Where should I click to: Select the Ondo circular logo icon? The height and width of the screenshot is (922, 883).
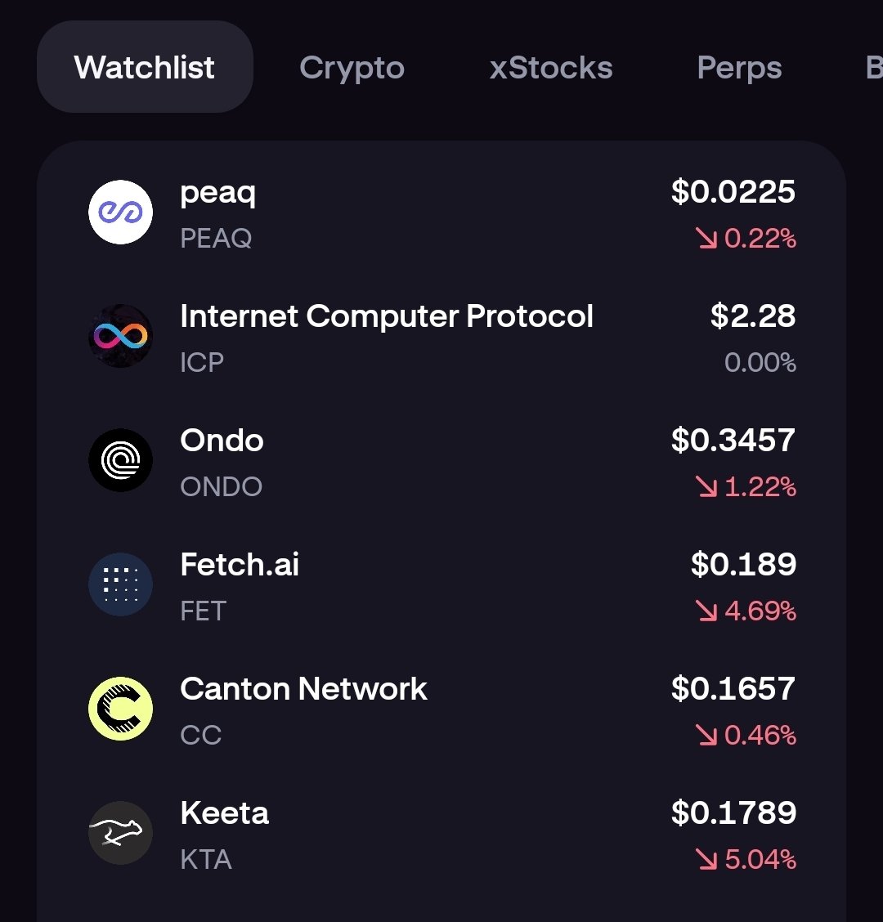tap(121, 460)
